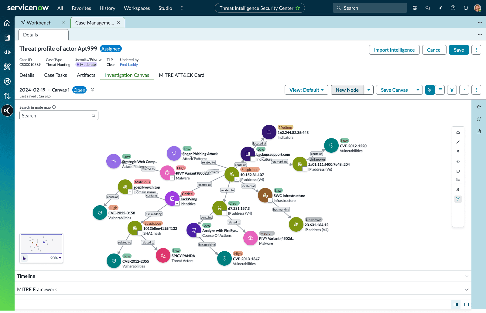Focus the node map Search field
486x313 pixels.
[x=59, y=115]
